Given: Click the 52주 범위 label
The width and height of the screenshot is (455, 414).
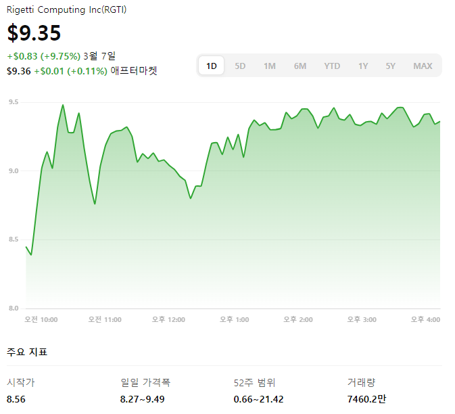Looking at the screenshot, I should pyautogui.click(x=254, y=382).
